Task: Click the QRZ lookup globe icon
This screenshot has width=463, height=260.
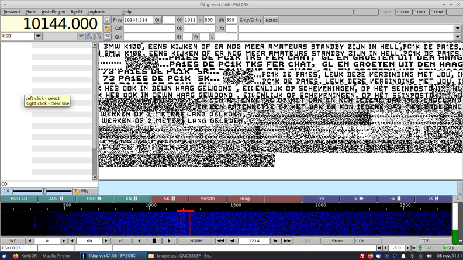Action: [x=107, y=20]
